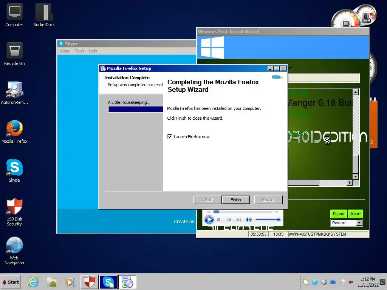This screenshot has width=387, height=290.
Task: Click the grayed-out Cancel button in Firefox Setup
Action: click(x=268, y=200)
